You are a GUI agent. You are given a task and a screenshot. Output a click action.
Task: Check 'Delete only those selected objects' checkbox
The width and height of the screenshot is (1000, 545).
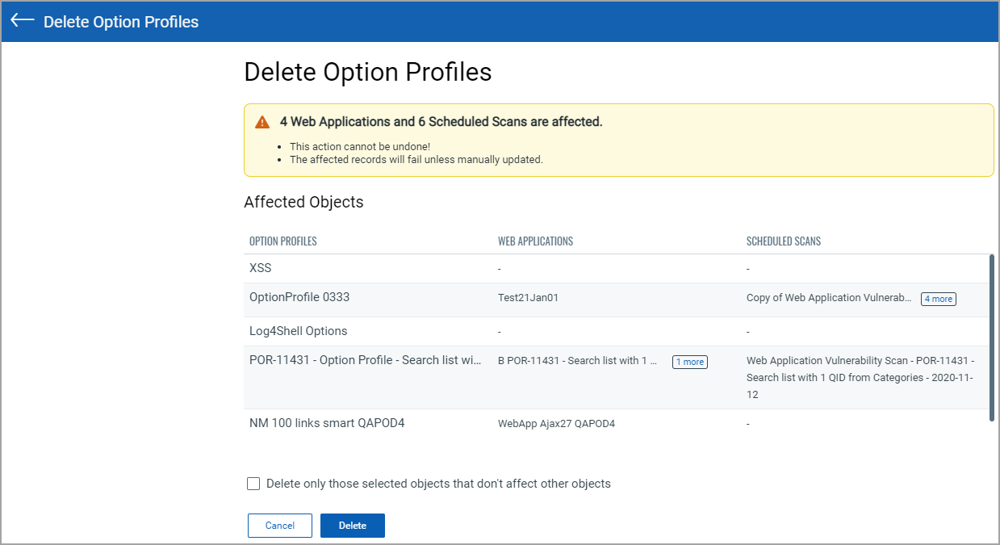point(253,484)
